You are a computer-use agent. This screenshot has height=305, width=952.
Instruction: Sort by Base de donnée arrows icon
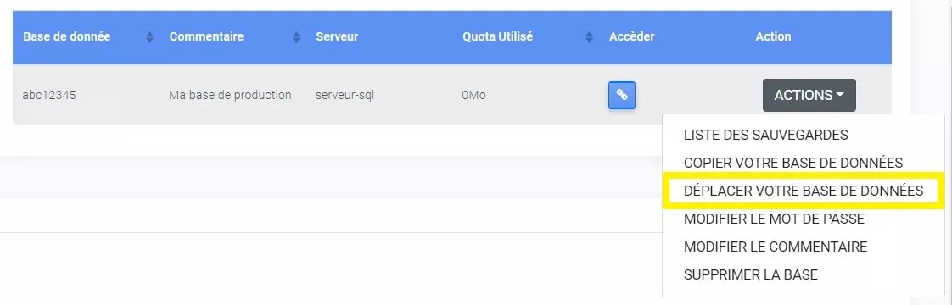coord(150,37)
